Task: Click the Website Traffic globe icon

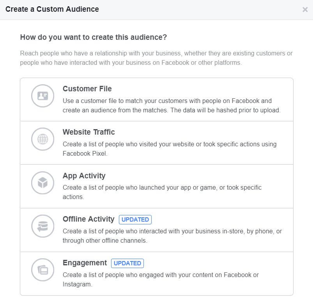Action: (42, 139)
